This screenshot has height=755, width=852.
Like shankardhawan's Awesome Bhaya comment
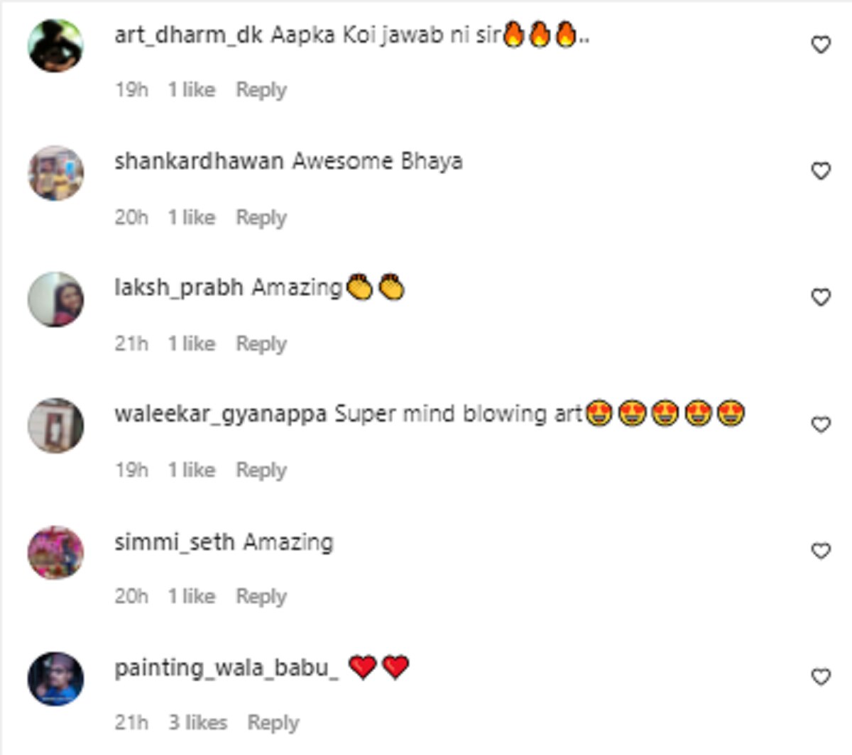pyautogui.click(x=821, y=171)
